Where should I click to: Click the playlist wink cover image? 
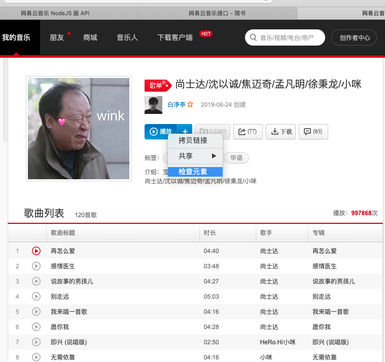(79, 129)
